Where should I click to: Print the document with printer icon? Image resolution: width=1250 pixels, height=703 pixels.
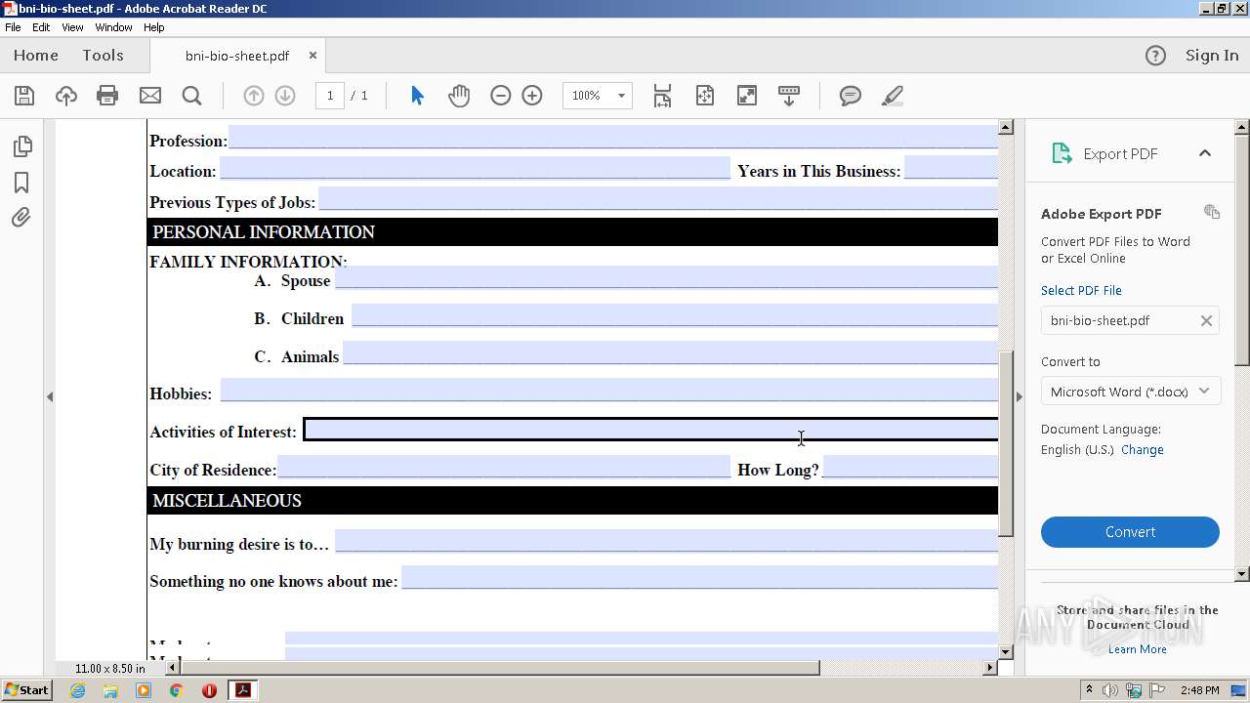tap(107, 96)
